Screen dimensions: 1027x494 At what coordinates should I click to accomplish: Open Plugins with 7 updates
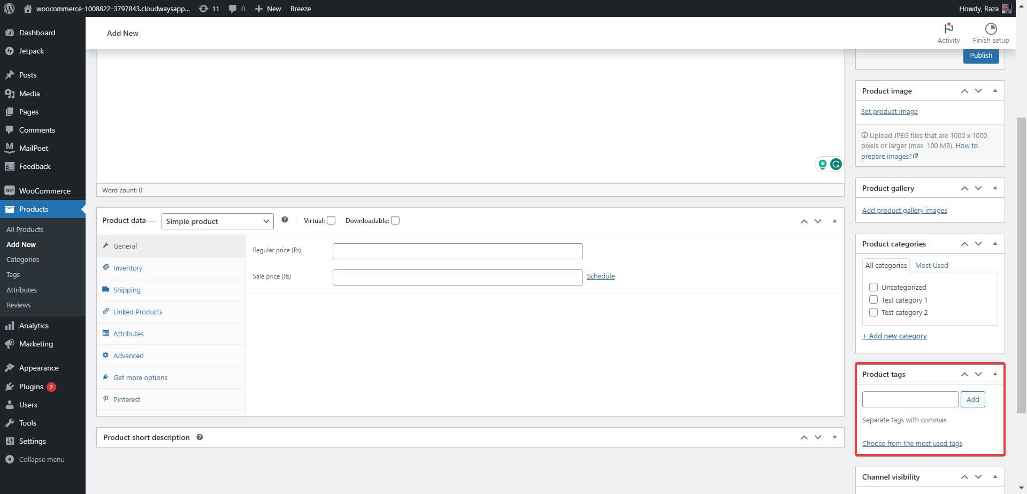43,387
